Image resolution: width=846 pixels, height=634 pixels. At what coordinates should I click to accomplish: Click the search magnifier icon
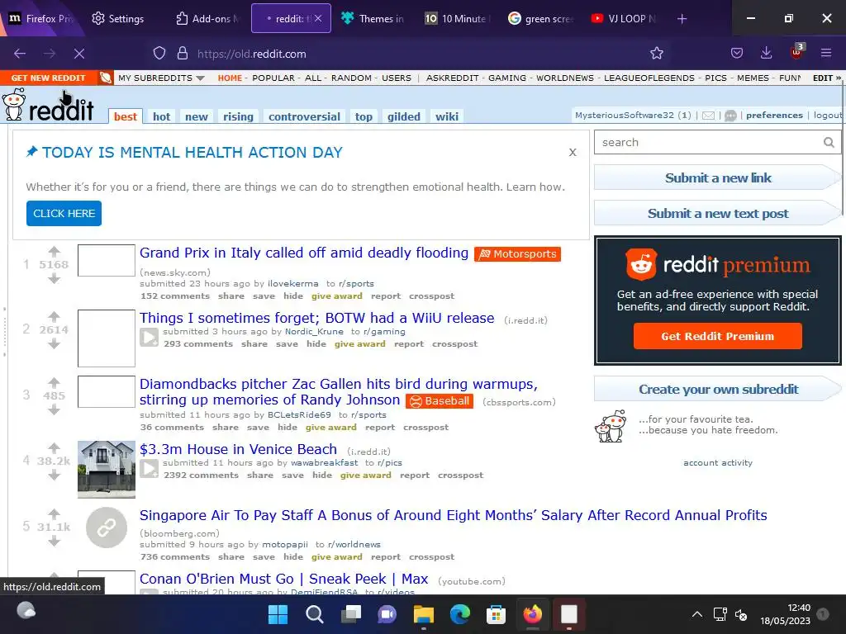tap(829, 142)
